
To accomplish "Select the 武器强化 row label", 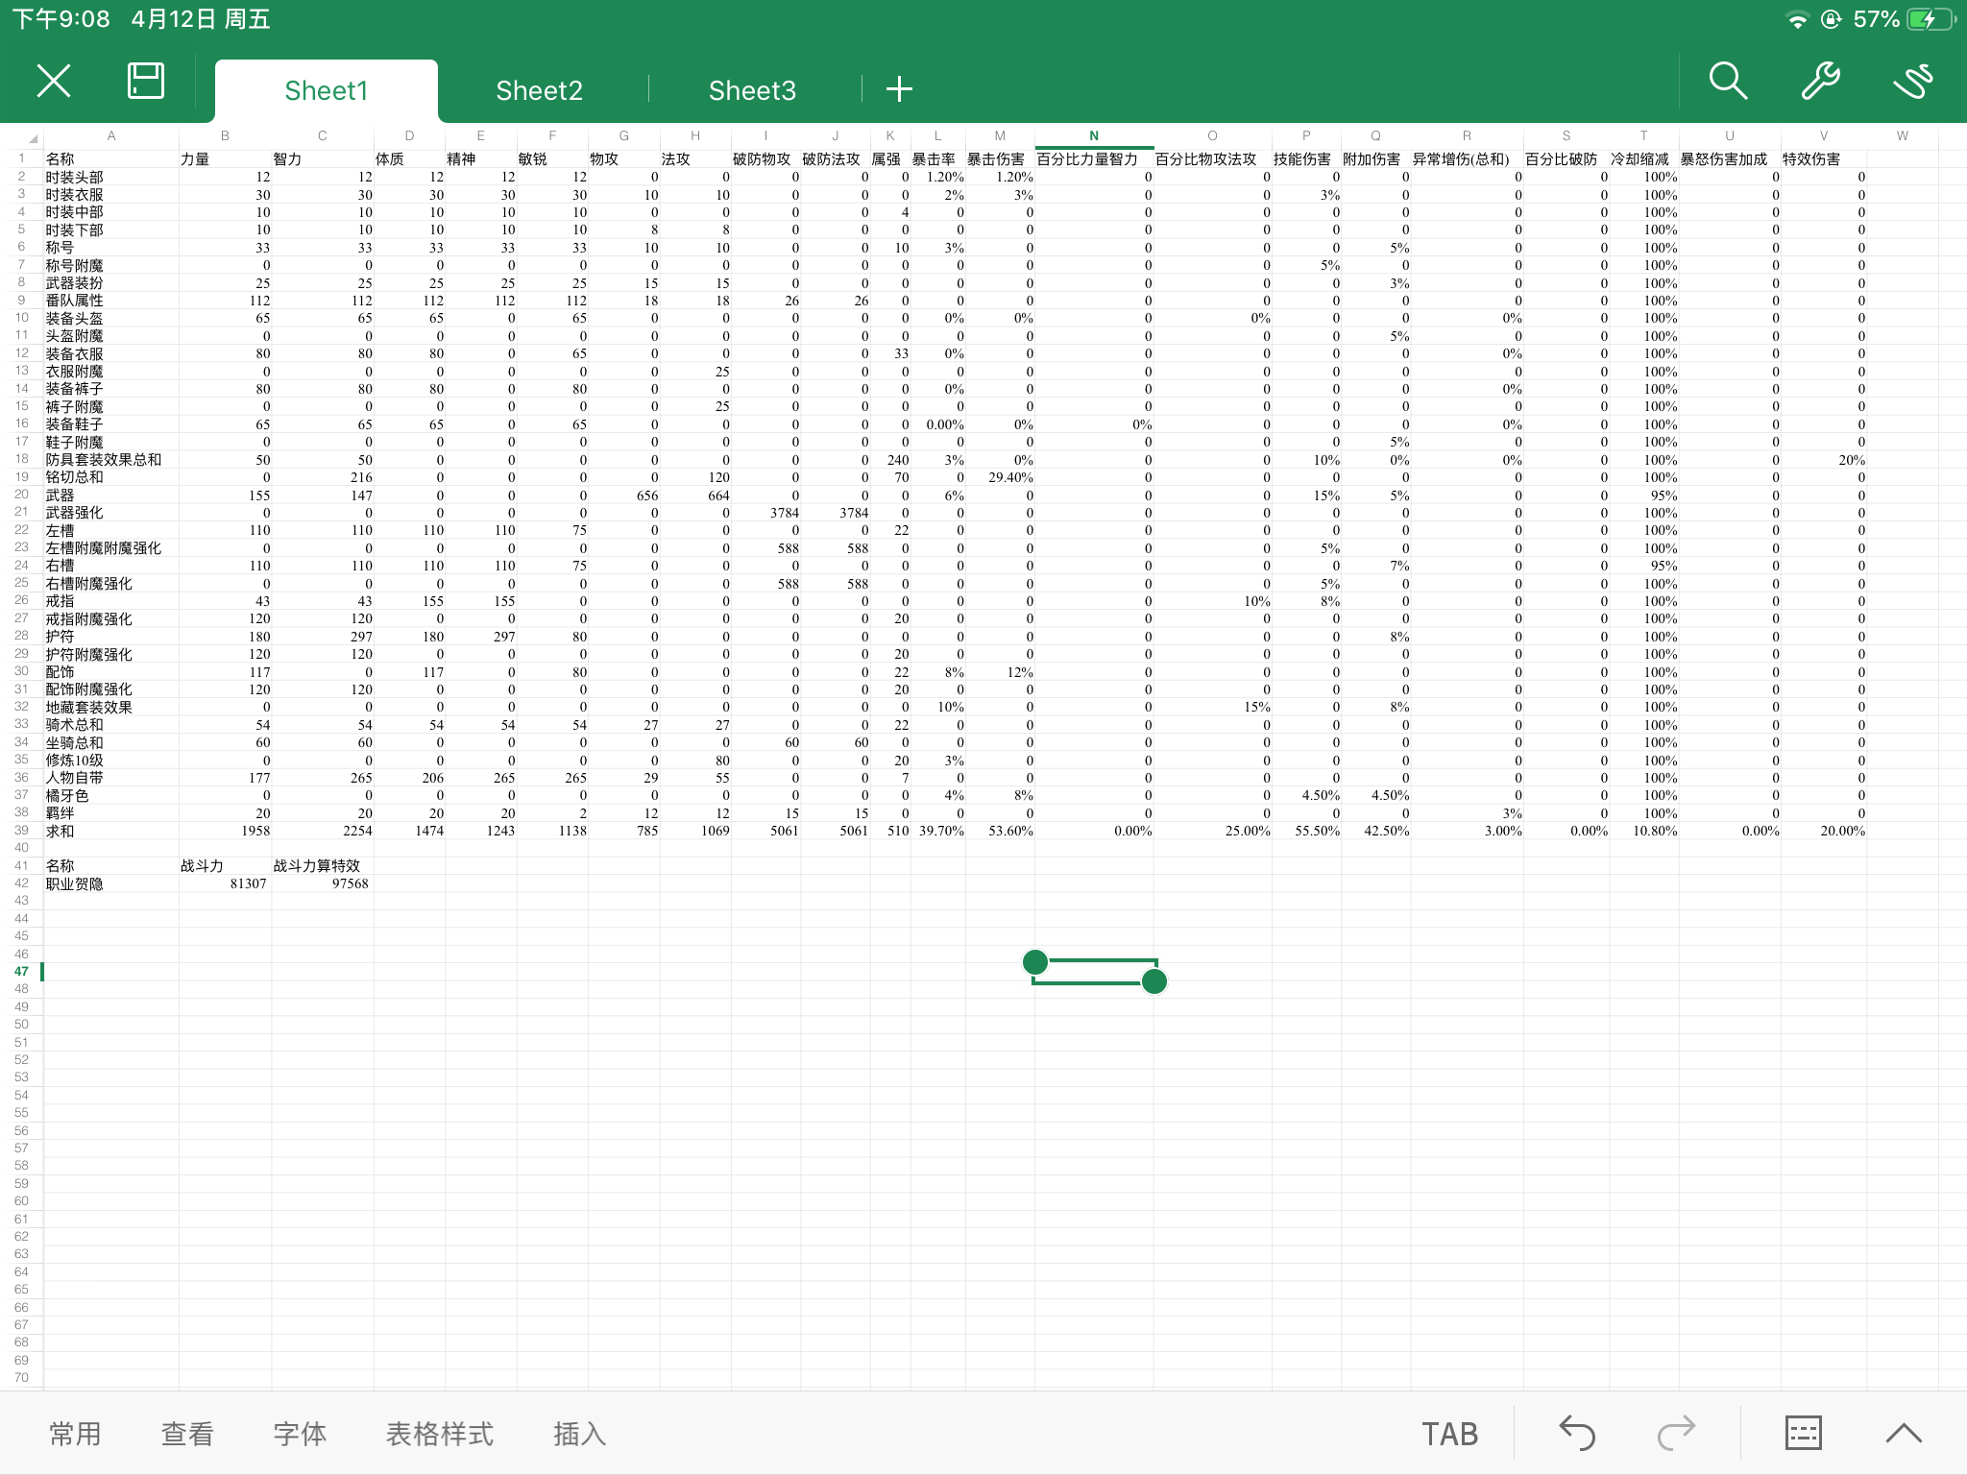I will 111,513.
